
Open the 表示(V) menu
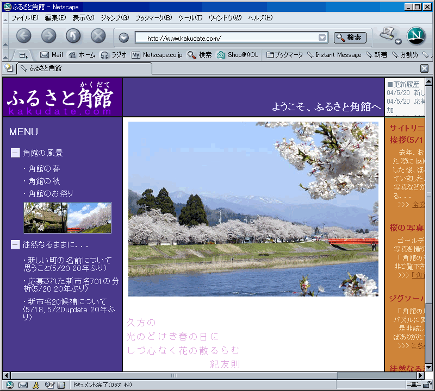coord(83,18)
